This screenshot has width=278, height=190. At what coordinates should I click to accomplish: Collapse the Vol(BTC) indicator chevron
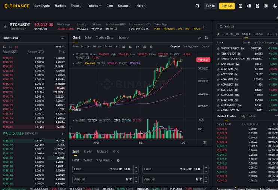point(73,120)
